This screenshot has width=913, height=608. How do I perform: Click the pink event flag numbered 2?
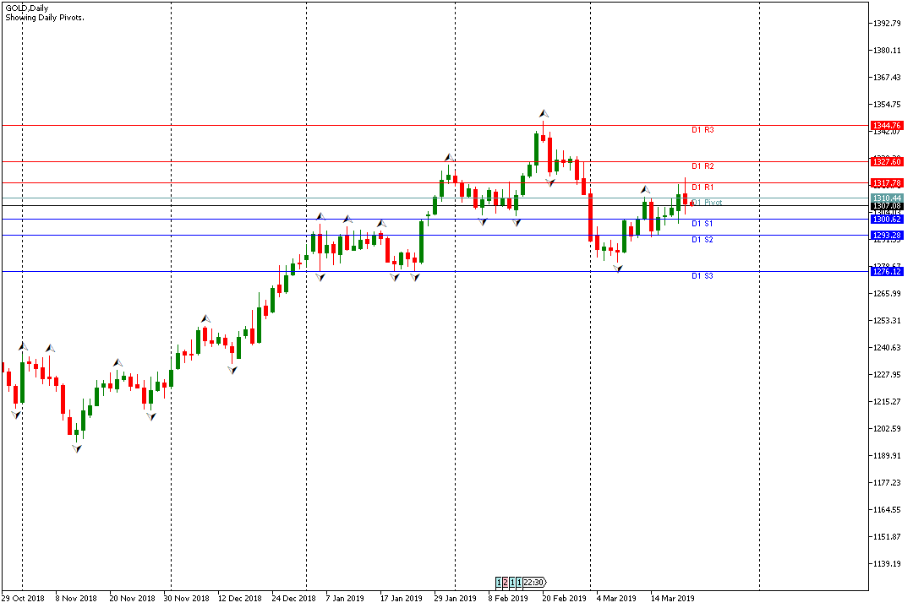pos(506,582)
